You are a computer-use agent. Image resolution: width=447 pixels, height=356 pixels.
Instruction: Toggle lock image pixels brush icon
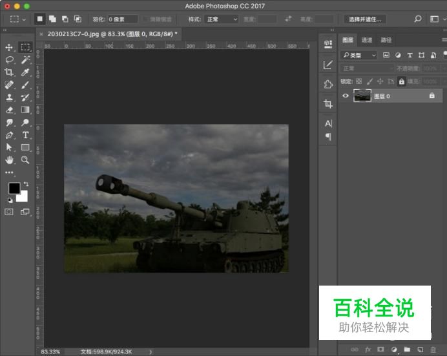point(369,81)
